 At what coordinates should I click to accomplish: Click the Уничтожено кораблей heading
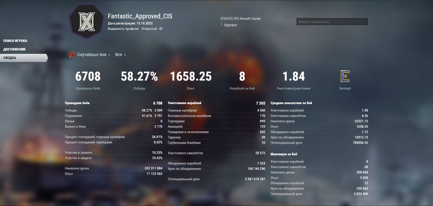tap(185, 103)
